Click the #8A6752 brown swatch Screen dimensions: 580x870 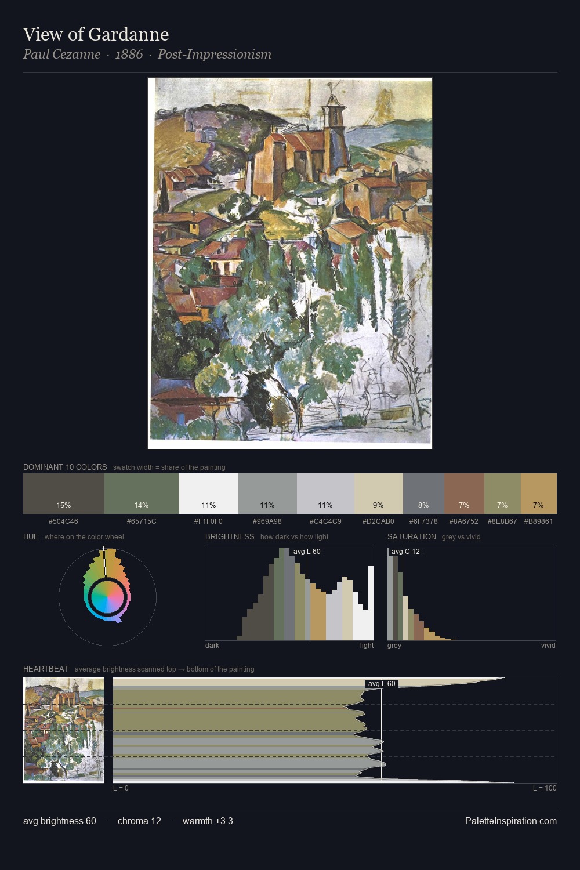coord(464,494)
